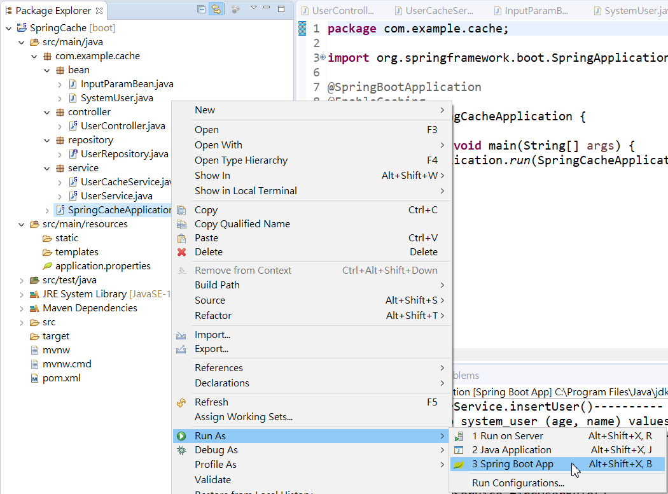This screenshot has height=494, width=668.
Task: Choose Show in Local Terminal
Action: (x=312, y=191)
